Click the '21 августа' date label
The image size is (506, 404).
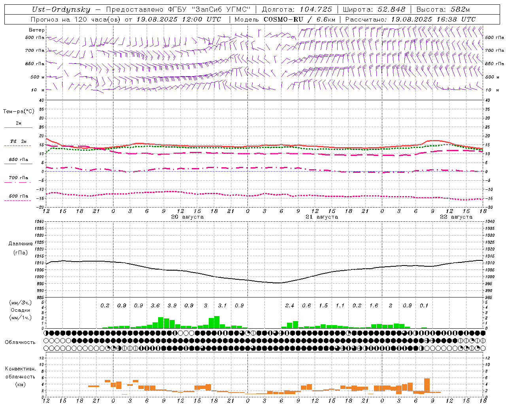(322, 217)
